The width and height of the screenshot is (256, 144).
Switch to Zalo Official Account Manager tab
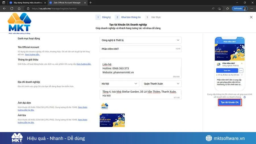tap(67, 3)
